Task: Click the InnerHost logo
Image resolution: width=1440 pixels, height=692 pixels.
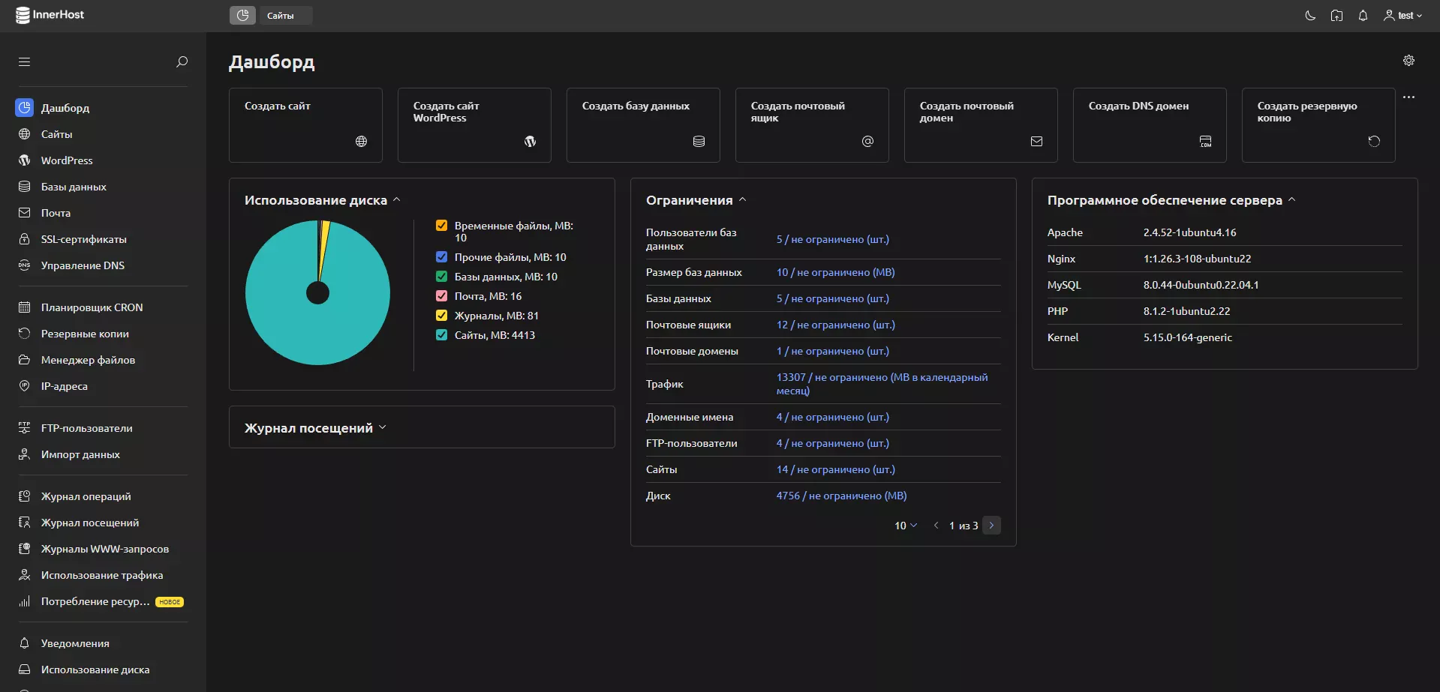Action: click(50, 15)
